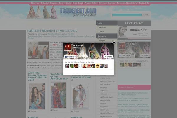Open the Asim Jofa Luxury Summer Lawn Collection title
Screen dimensions: 177x118
38,76
